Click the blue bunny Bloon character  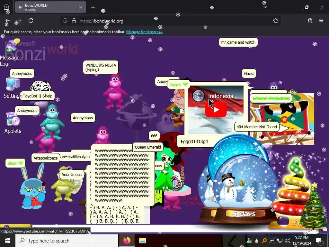[32, 187]
